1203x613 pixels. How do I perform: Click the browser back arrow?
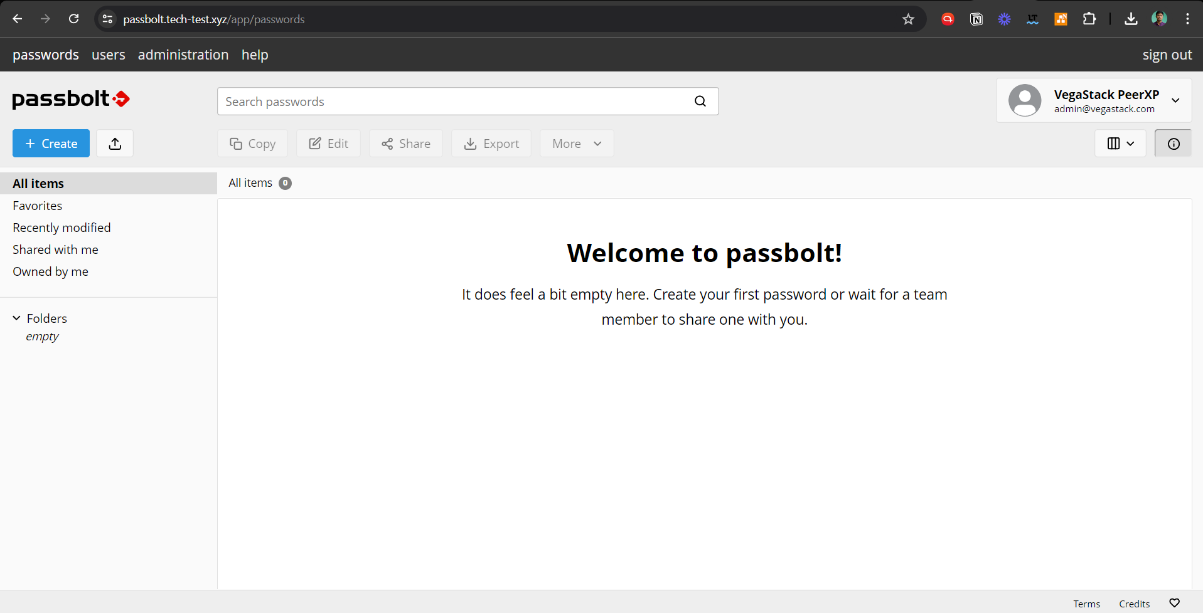tap(18, 19)
